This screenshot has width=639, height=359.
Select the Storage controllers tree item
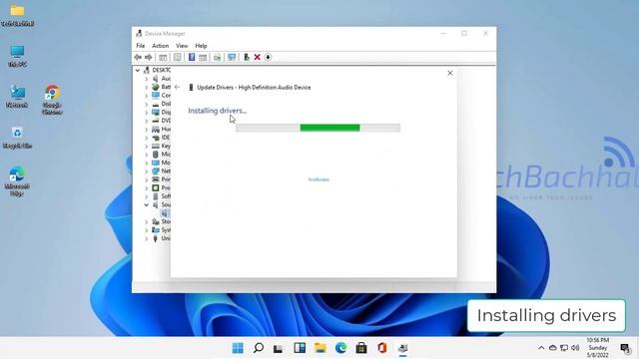point(161,221)
